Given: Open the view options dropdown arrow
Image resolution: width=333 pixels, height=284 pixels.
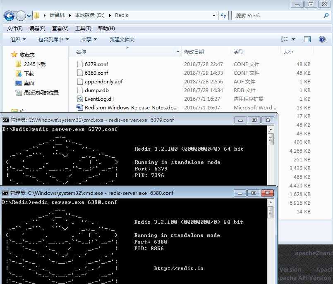Looking at the screenshot, I should [294, 39].
